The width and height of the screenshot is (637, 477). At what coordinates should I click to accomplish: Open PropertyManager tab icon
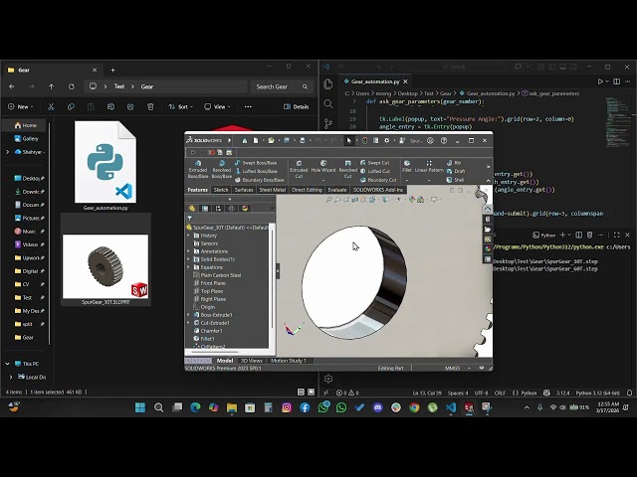[x=205, y=208]
